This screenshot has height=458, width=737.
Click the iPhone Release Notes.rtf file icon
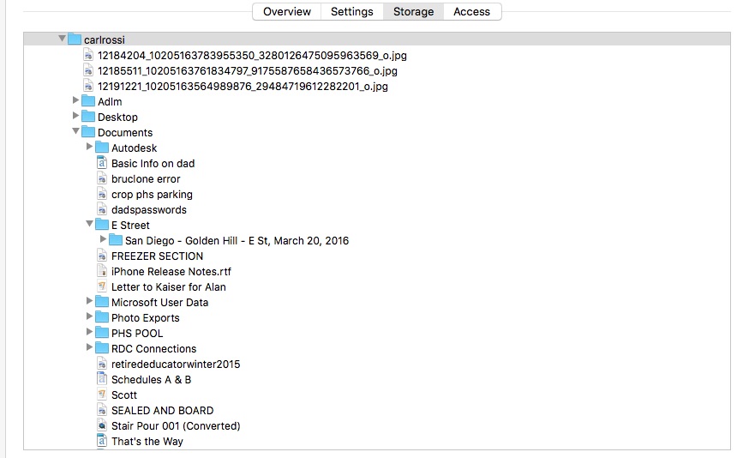pos(101,271)
